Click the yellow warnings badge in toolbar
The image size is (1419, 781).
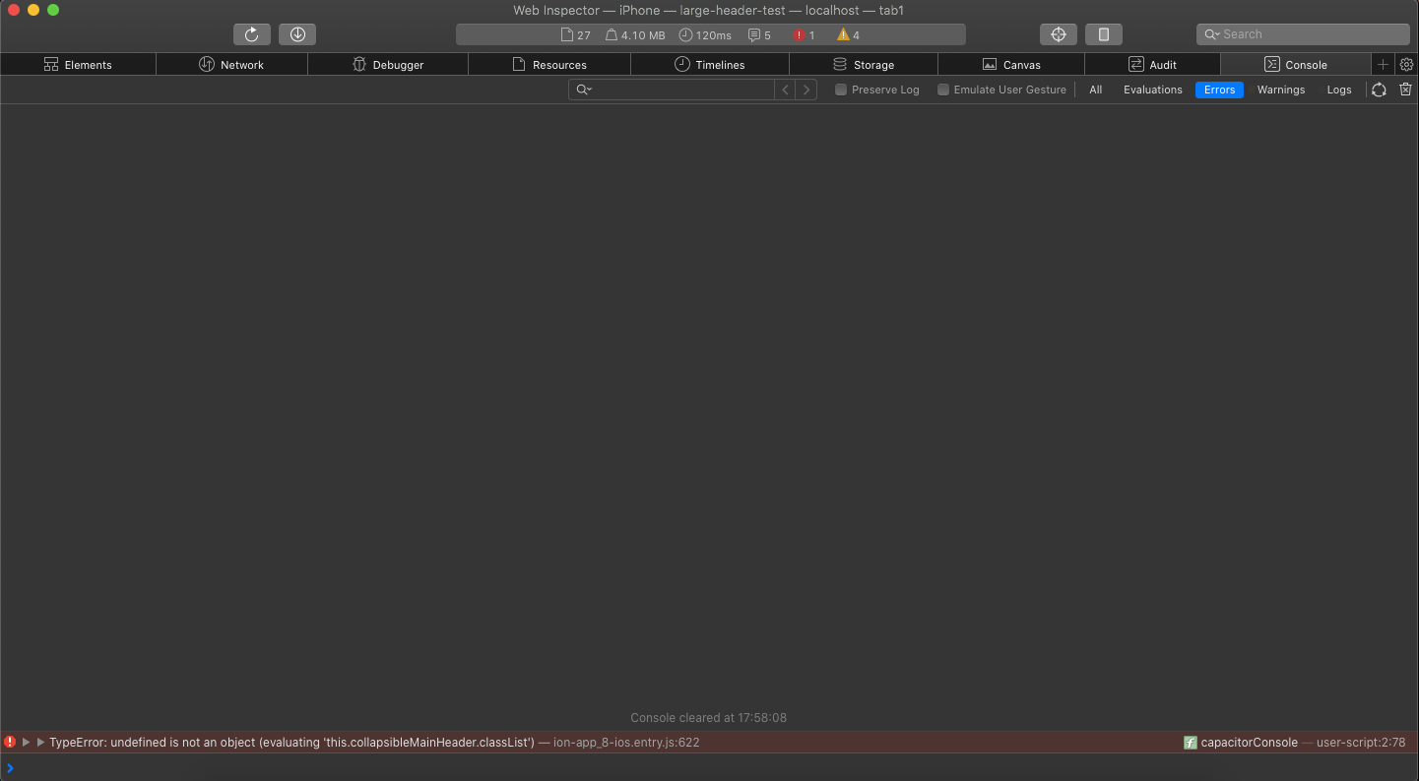tap(846, 34)
